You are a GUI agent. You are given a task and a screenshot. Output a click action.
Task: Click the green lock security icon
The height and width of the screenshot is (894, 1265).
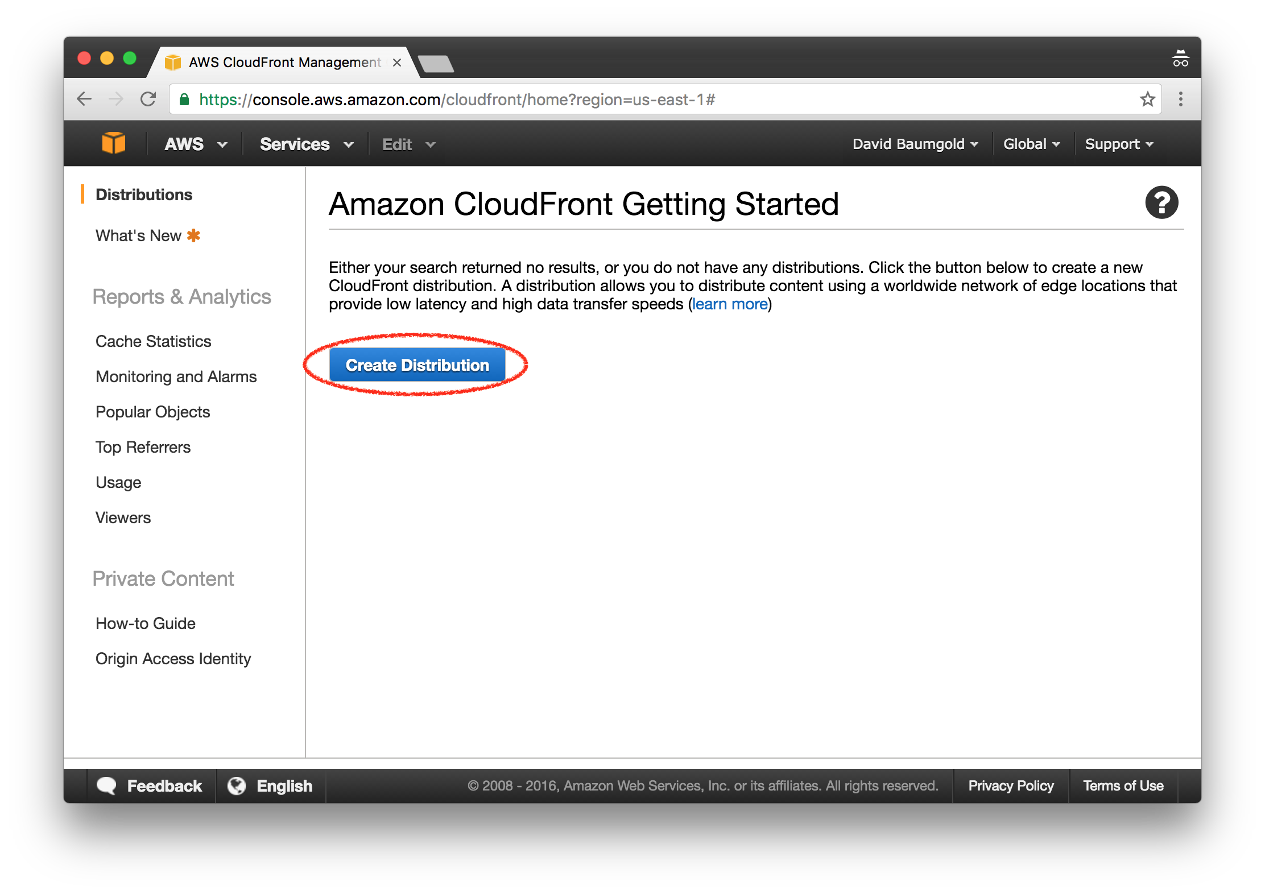click(x=184, y=100)
